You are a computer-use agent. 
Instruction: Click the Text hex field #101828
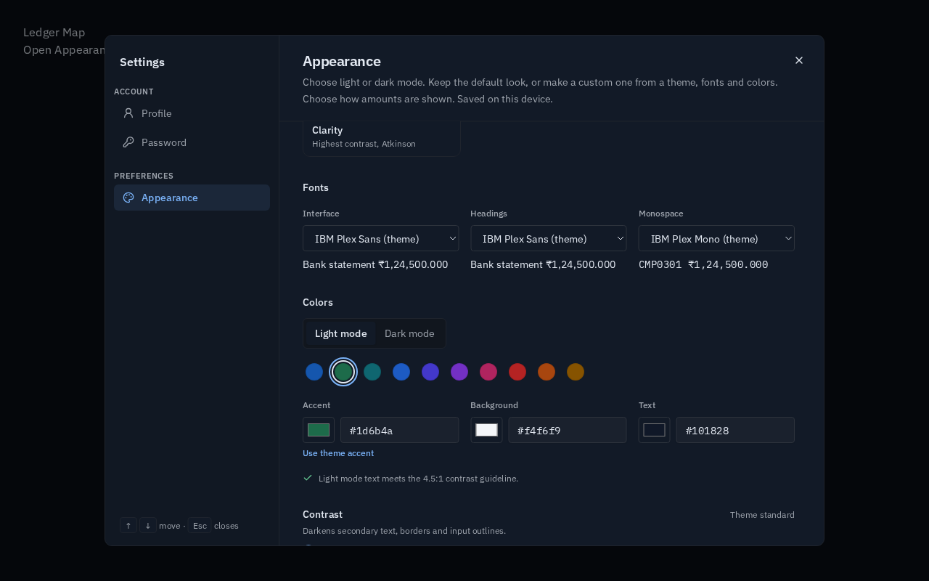coord(735,430)
